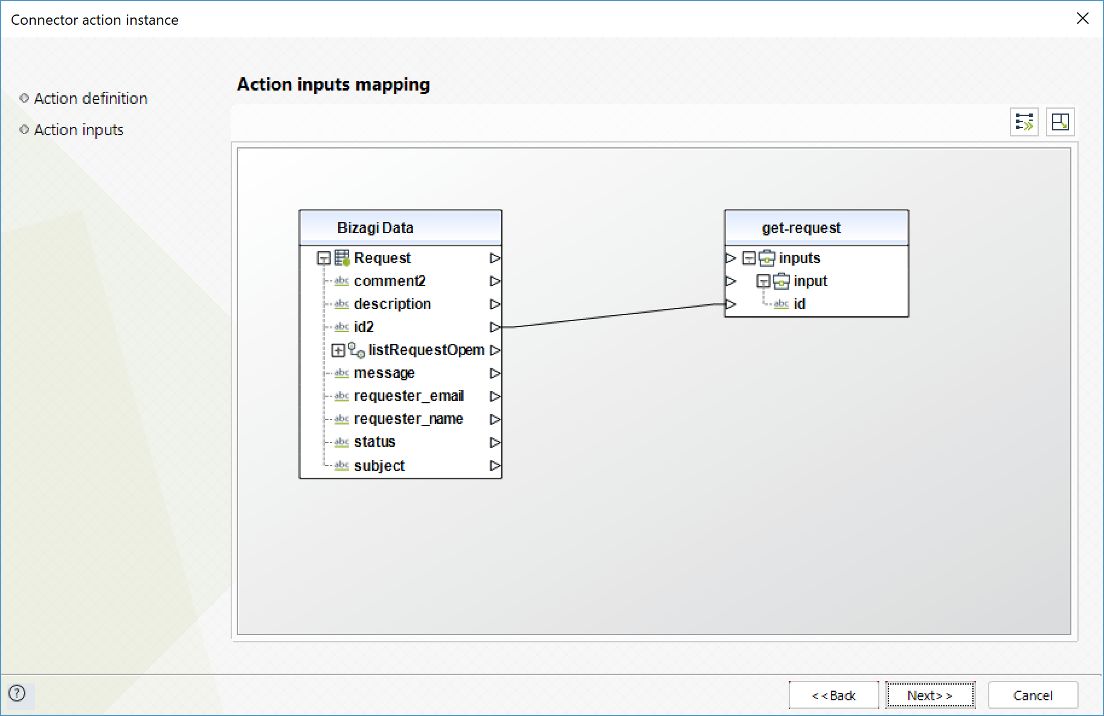Click the << Back button
The height and width of the screenshot is (716, 1104).
pos(833,695)
